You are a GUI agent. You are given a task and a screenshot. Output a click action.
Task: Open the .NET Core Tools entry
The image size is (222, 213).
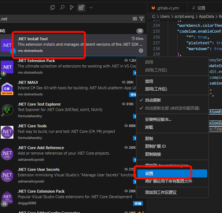click(x=68, y=132)
